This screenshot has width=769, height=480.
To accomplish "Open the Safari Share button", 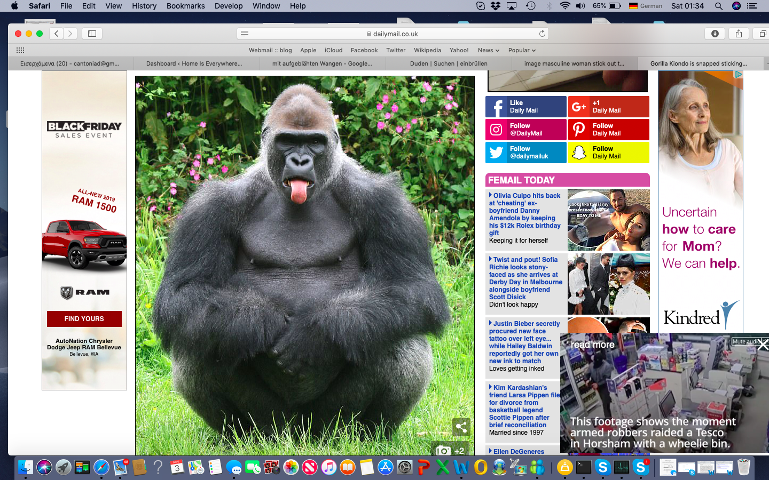I will click(739, 34).
